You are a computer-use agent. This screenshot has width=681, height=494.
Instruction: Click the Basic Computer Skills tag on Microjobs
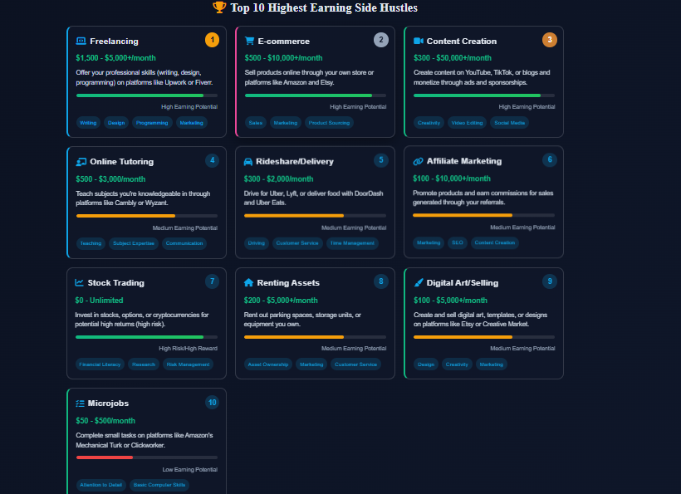[159, 485]
